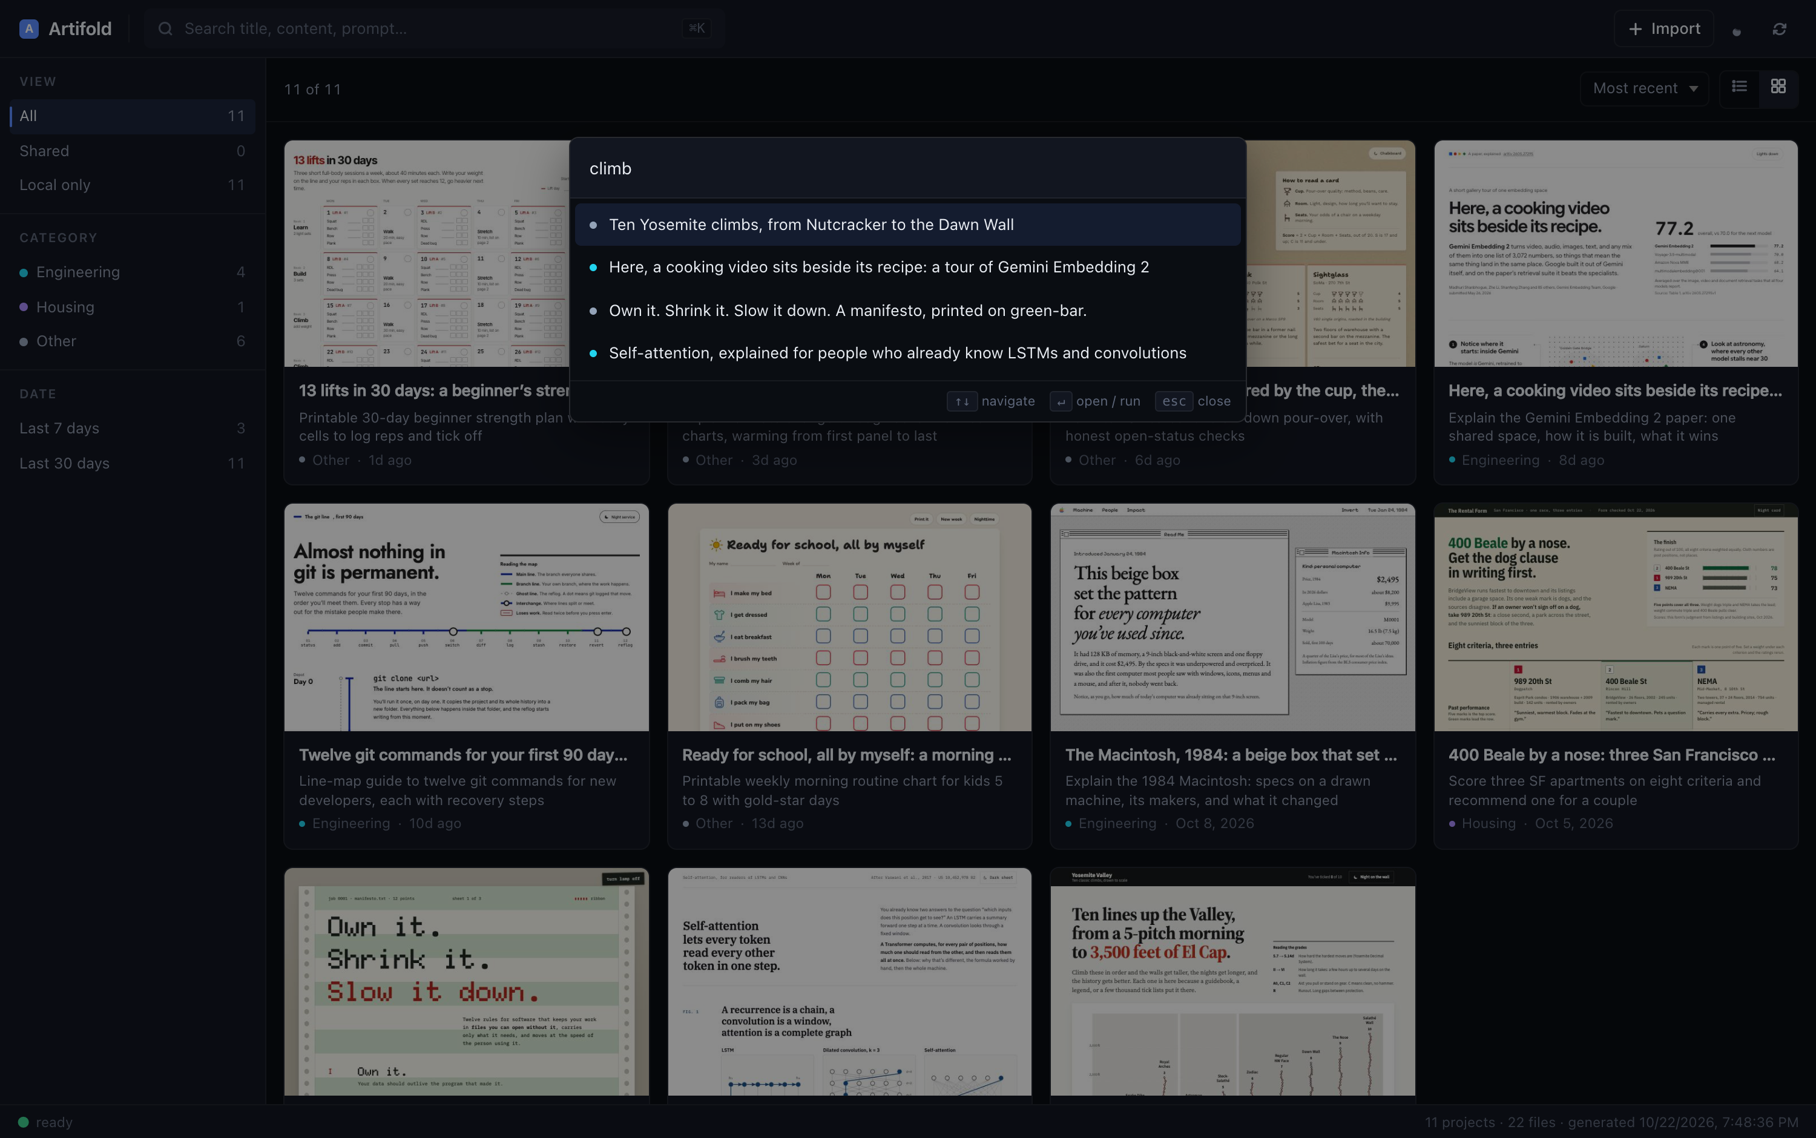The width and height of the screenshot is (1816, 1138).
Task: Open the 400 Beale apartment thumbnail
Action: pyautogui.click(x=1616, y=617)
